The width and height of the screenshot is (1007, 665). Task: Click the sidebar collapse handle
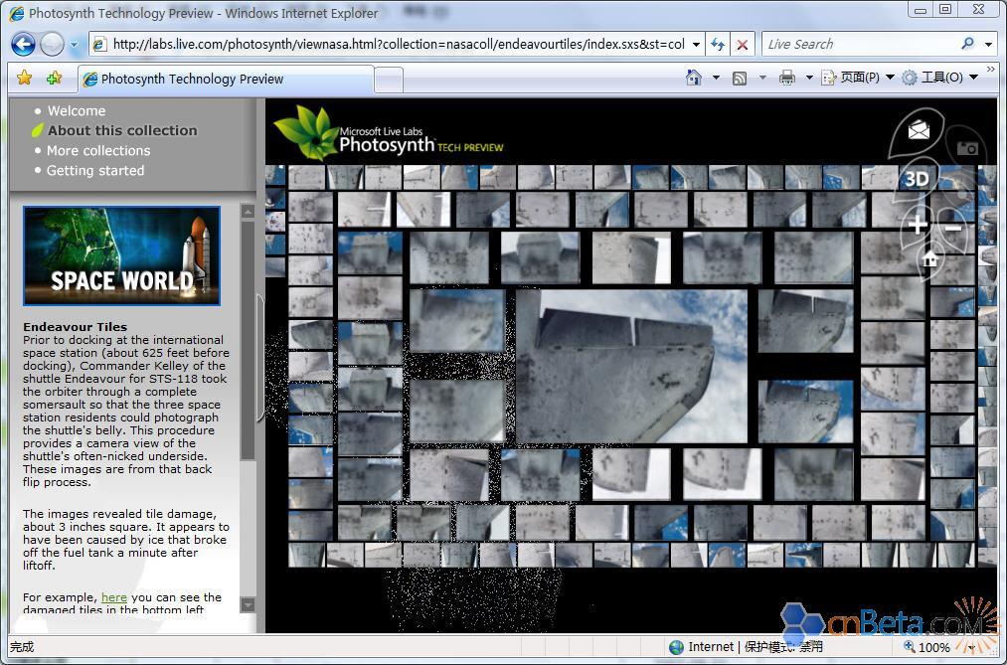click(x=260, y=357)
